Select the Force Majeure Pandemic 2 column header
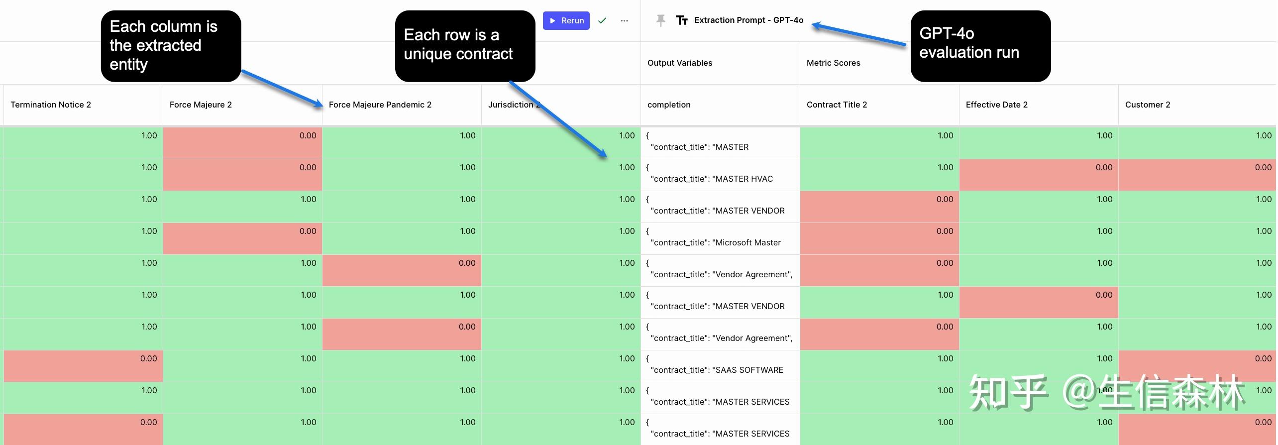Viewport: 1278px width, 445px height. (402, 105)
